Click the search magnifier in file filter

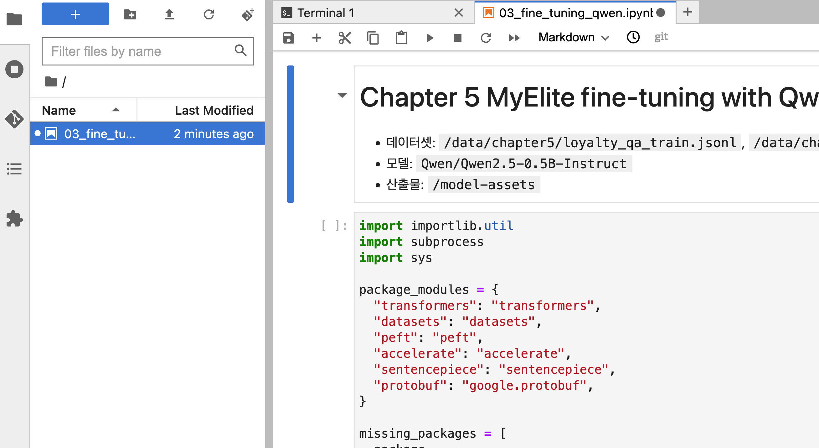(x=240, y=50)
